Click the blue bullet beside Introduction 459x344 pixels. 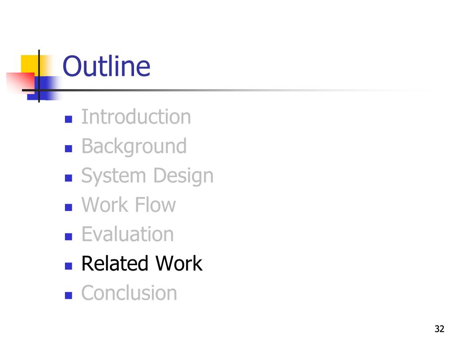click(69, 119)
